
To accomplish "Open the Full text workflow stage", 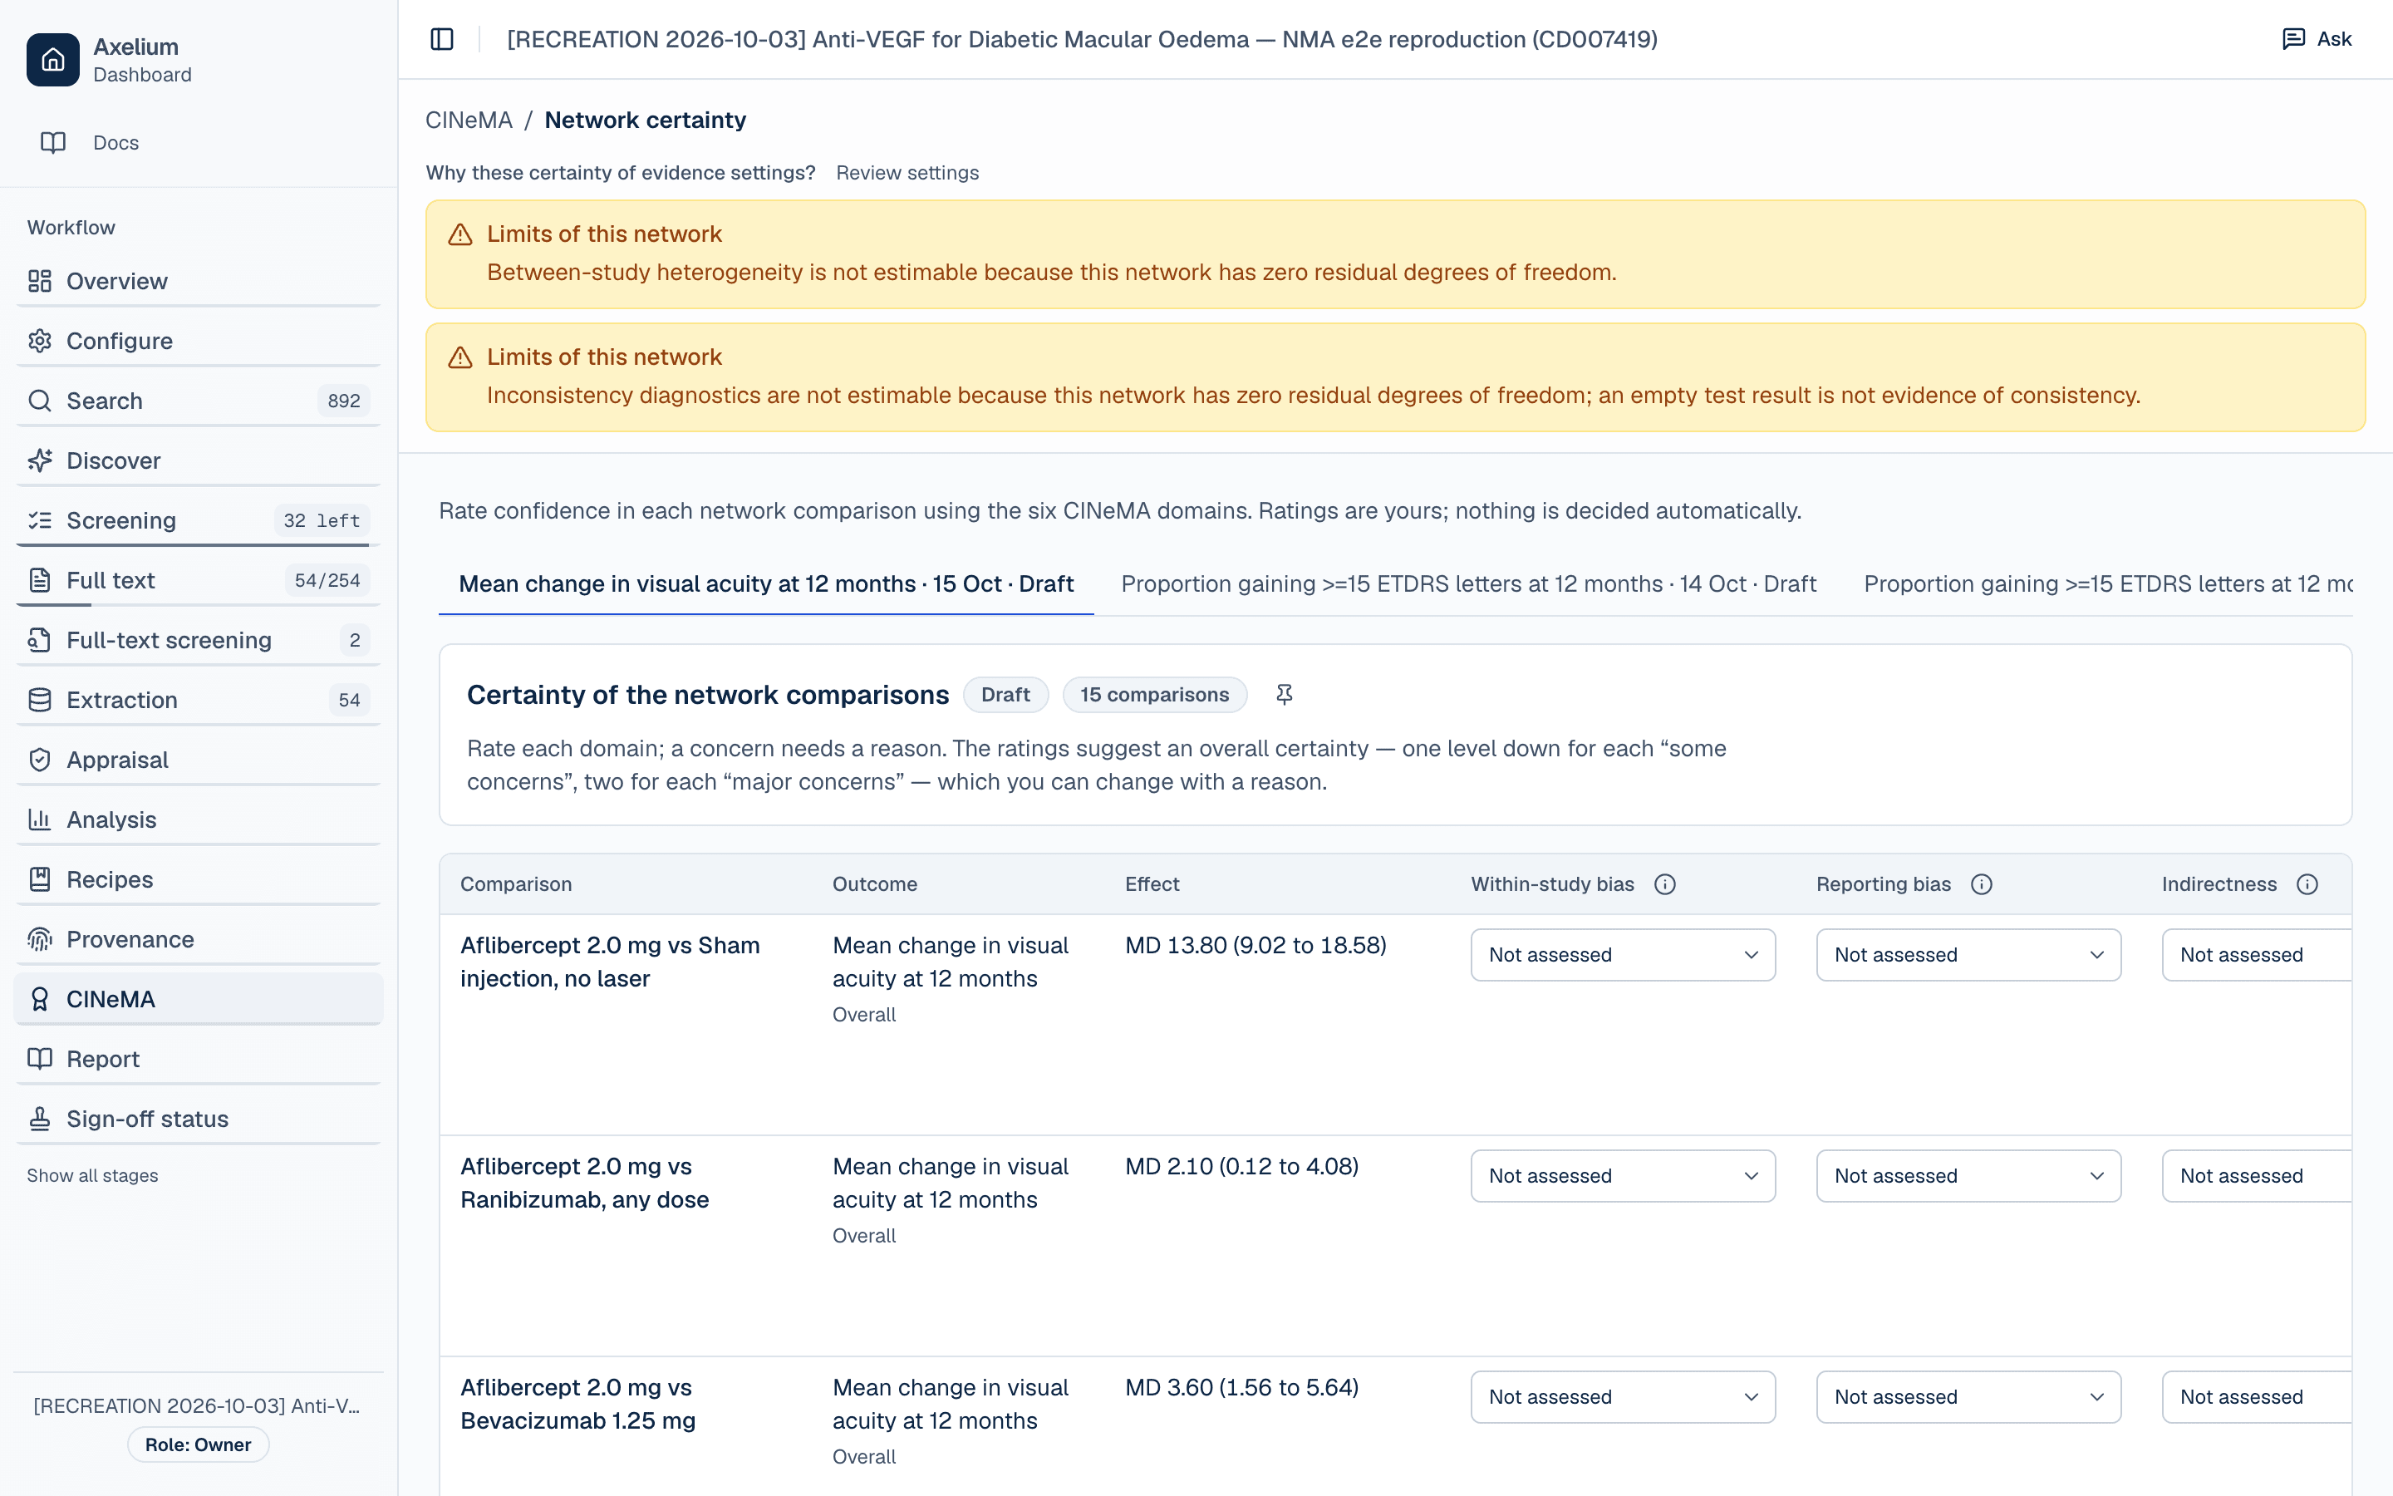I will 198,581.
